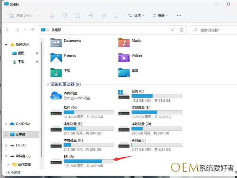
Task: Expand the OneDrive tree node
Action: pyautogui.click(x=6, y=124)
